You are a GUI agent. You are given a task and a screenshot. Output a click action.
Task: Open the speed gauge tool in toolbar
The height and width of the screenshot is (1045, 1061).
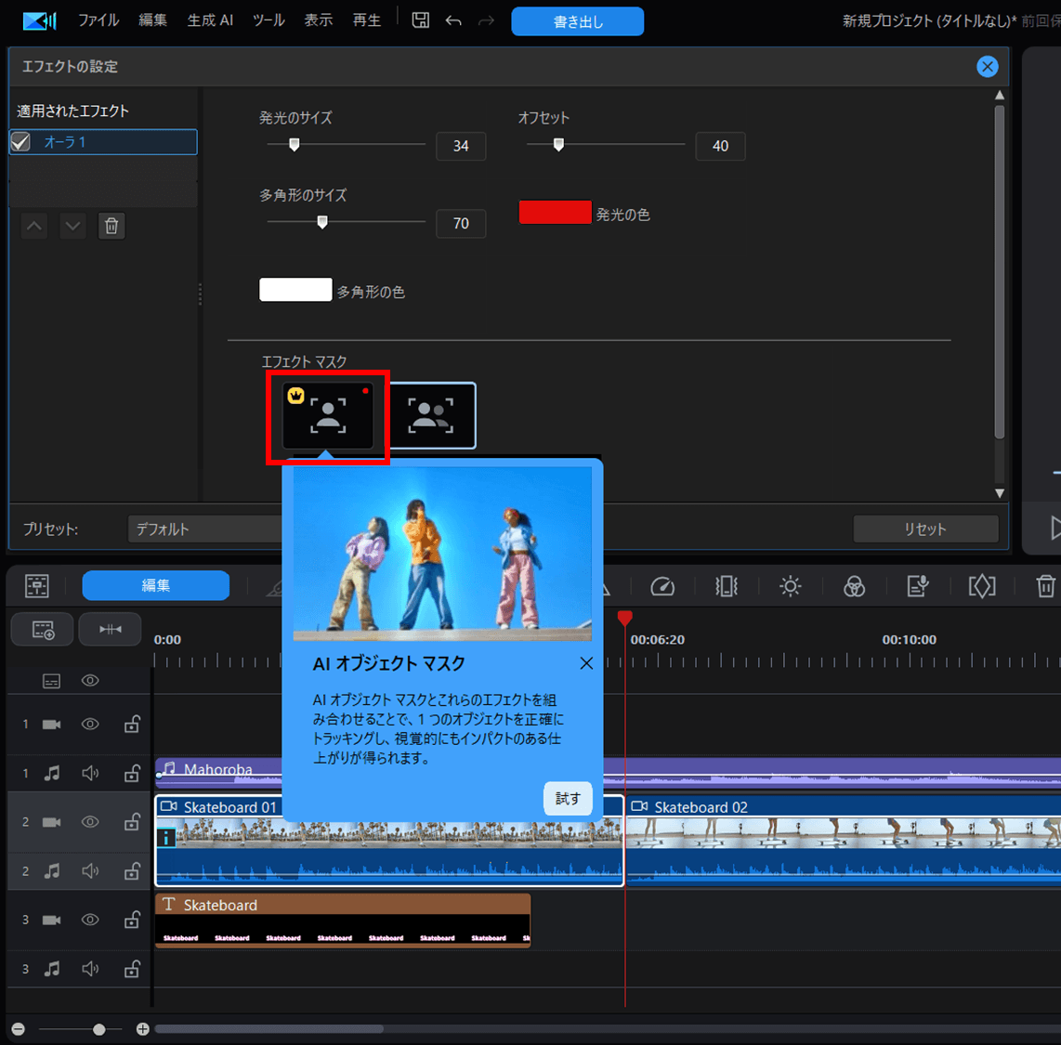[x=662, y=586]
